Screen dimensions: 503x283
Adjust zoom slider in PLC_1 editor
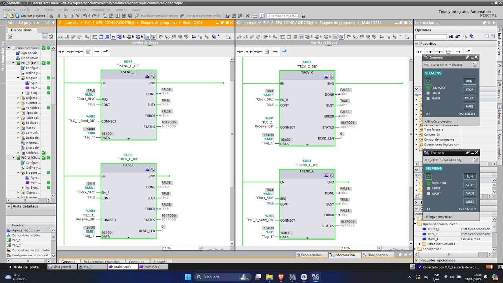(x=217, y=248)
